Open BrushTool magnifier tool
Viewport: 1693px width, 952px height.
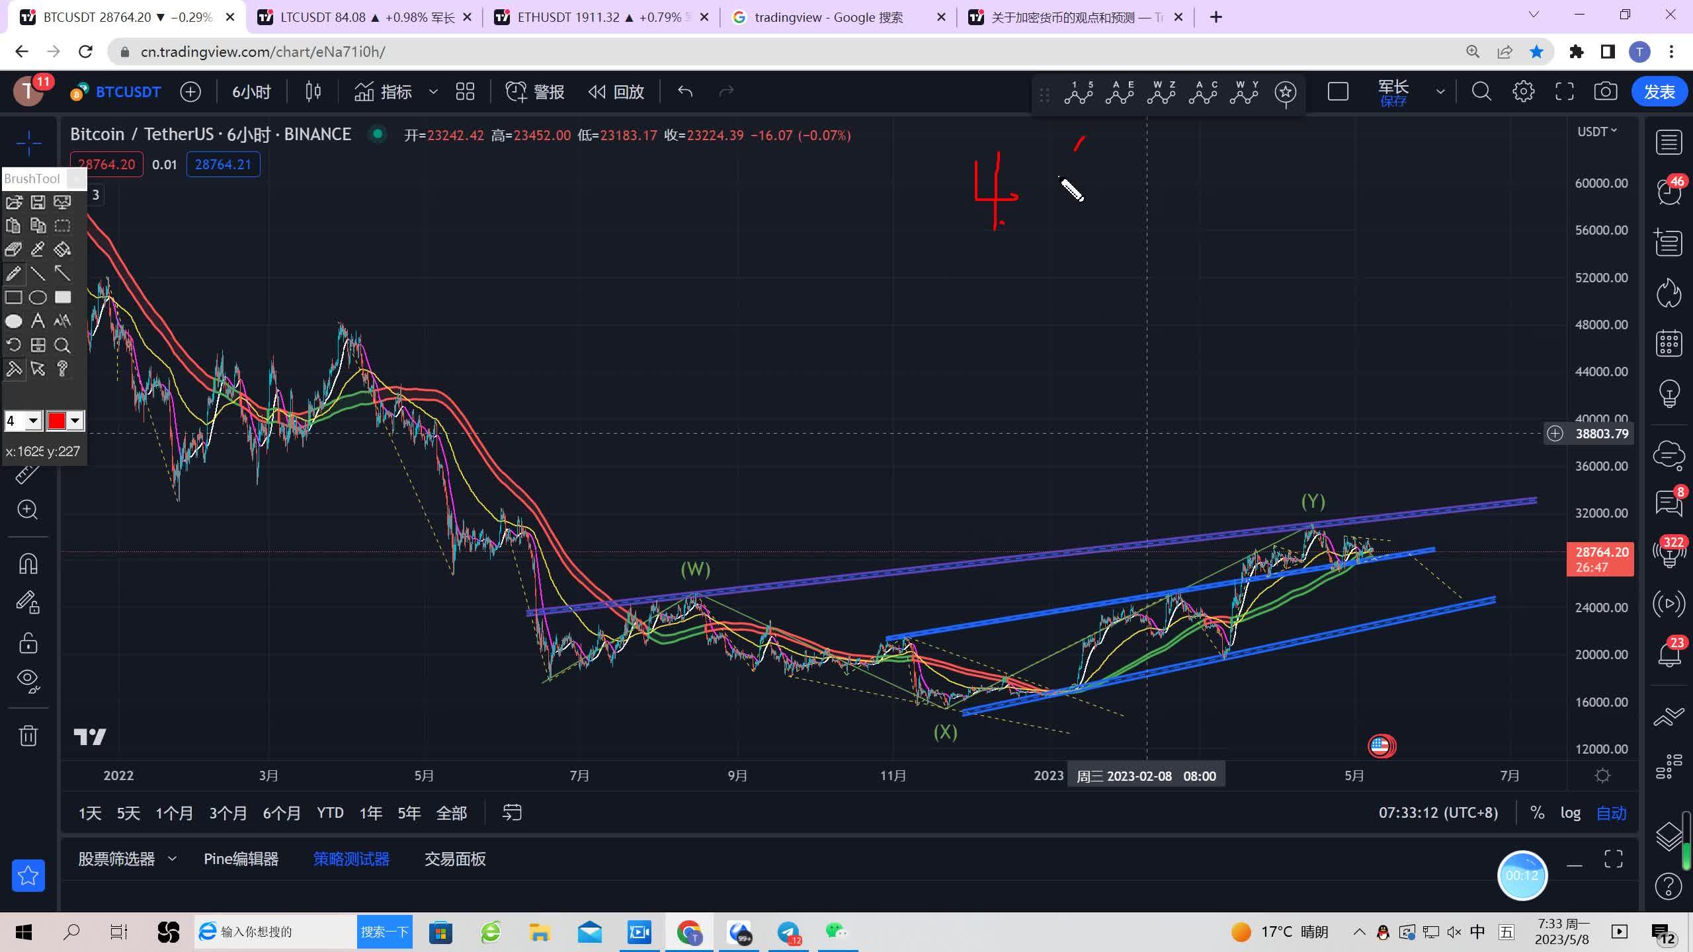(x=62, y=345)
